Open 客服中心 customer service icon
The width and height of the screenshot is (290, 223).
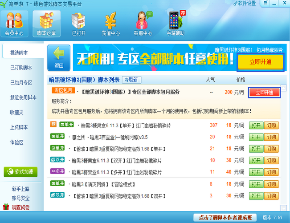143,24
